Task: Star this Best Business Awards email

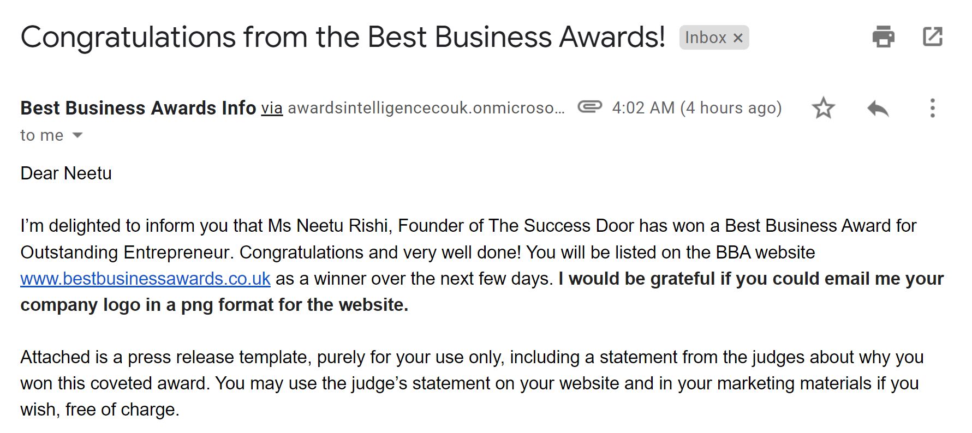Action: tap(823, 108)
